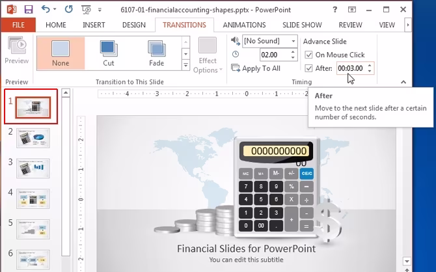This screenshot has width=436, height=272.
Task: Apply the Cut transition
Action: (x=109, y=53)
